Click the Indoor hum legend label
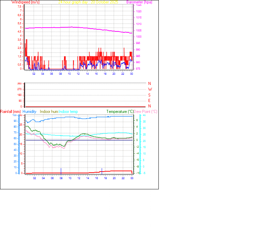 (x=48, y=112)
